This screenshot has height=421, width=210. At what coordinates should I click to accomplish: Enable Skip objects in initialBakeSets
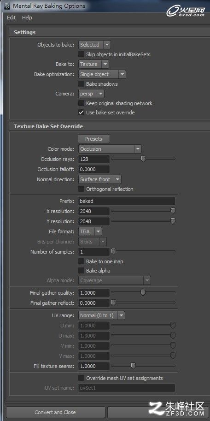tap(81, 54)
